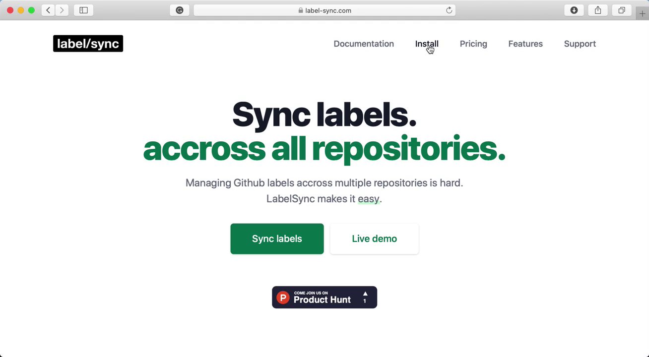Click the Grammarly extension icon
The height and width of the screenshot is (357, 649).
coord(180,10)
